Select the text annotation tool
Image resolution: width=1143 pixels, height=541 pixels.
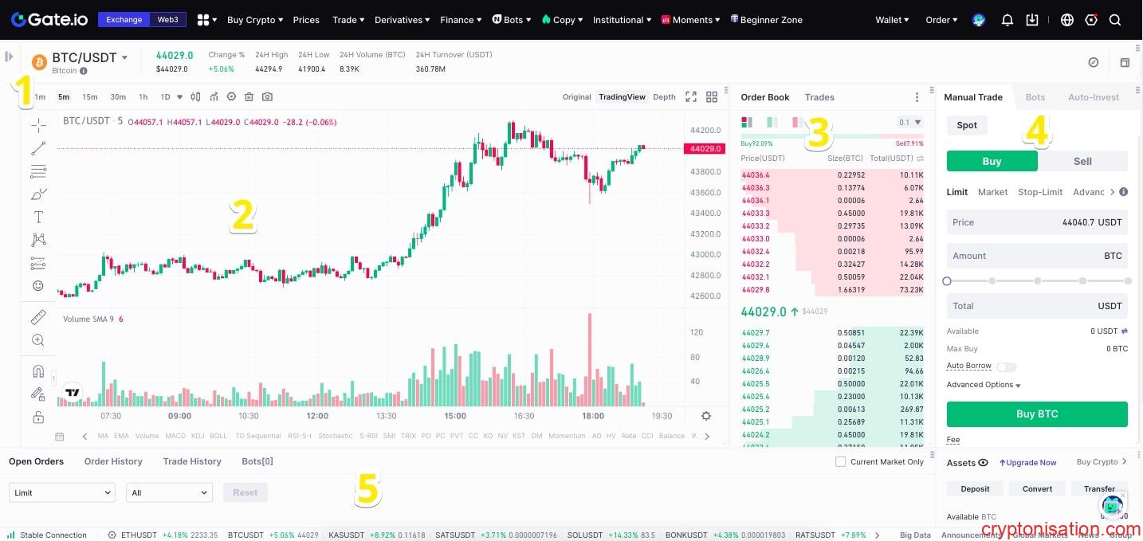(x=38, y=217)
